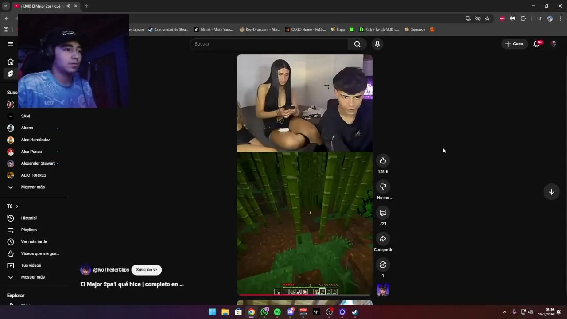
Task: Open the IvoTheilerClips channel avatar
Action: coord(85,270)
